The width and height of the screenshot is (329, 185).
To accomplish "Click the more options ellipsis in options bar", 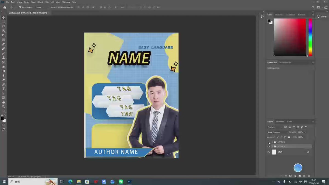I will [x=123, y=7].
